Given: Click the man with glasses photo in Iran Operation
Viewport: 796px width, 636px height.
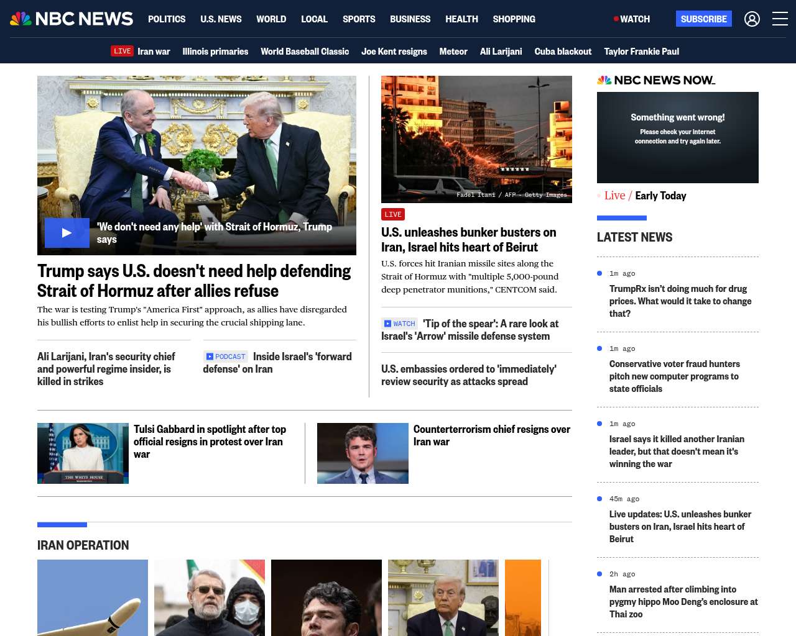Looking at the screenshot, I should pos(210,597).
